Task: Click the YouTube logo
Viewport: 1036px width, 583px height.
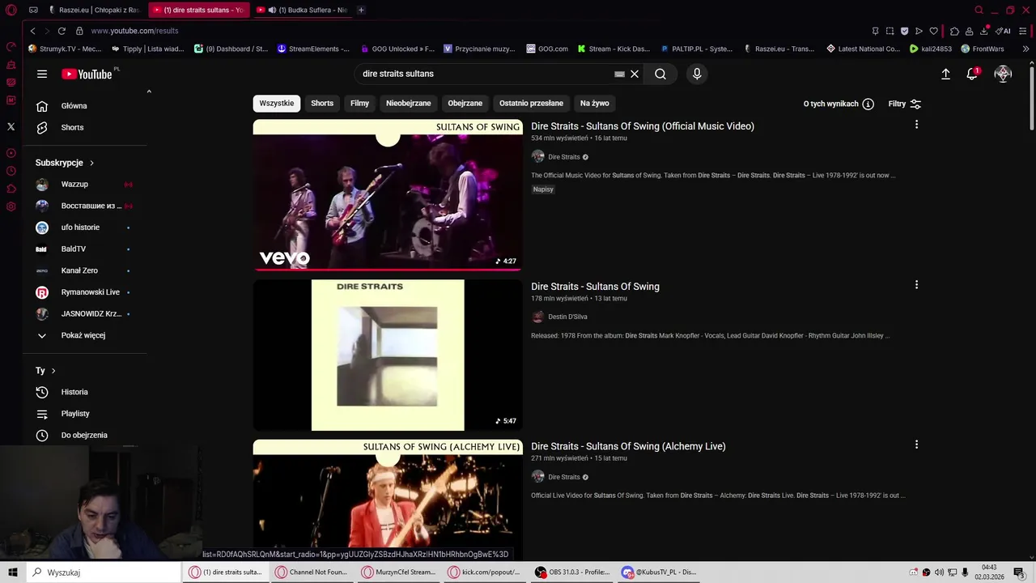Action: (87, 74)
